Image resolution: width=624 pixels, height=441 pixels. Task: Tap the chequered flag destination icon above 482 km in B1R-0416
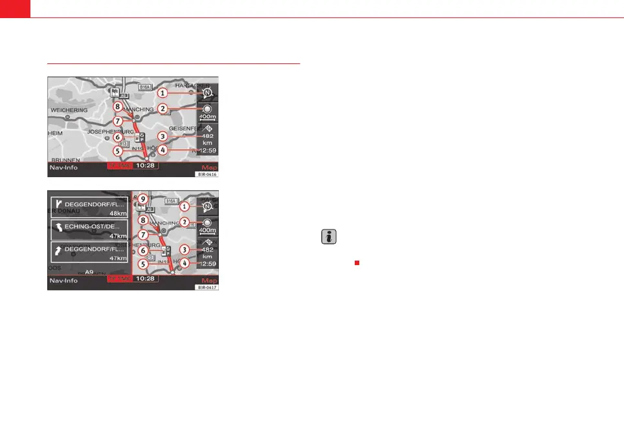[x=208, y=128]
